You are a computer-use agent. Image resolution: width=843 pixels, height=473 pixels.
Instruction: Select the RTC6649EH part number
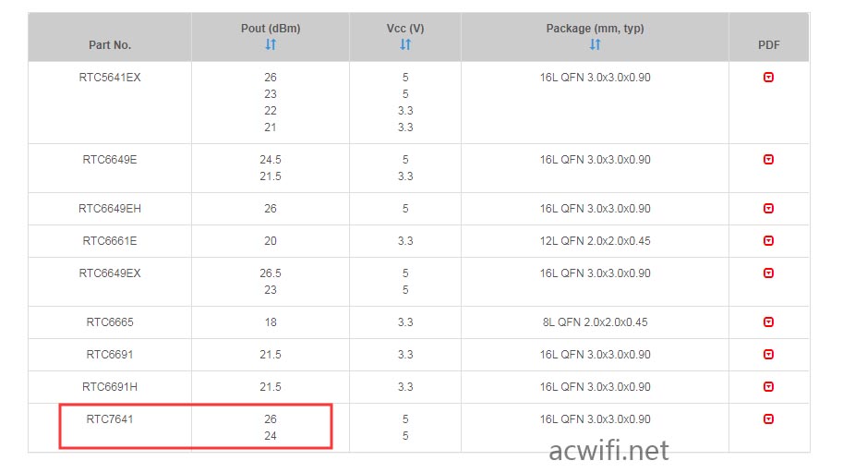pos(110,209)
